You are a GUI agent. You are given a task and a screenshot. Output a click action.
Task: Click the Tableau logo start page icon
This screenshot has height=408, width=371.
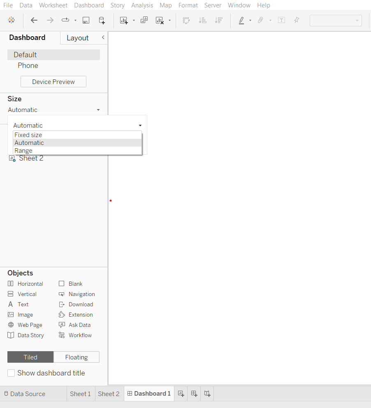coord(11,20)
